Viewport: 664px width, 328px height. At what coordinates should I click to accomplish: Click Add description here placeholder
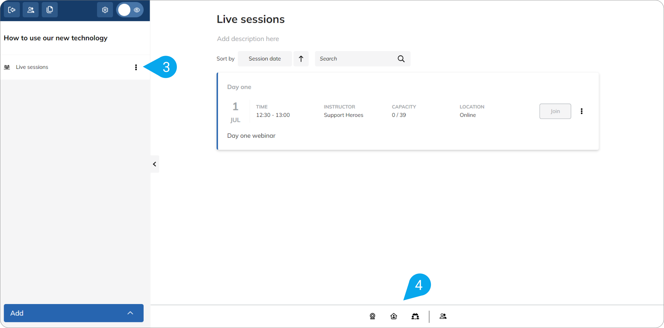point(248,39)
